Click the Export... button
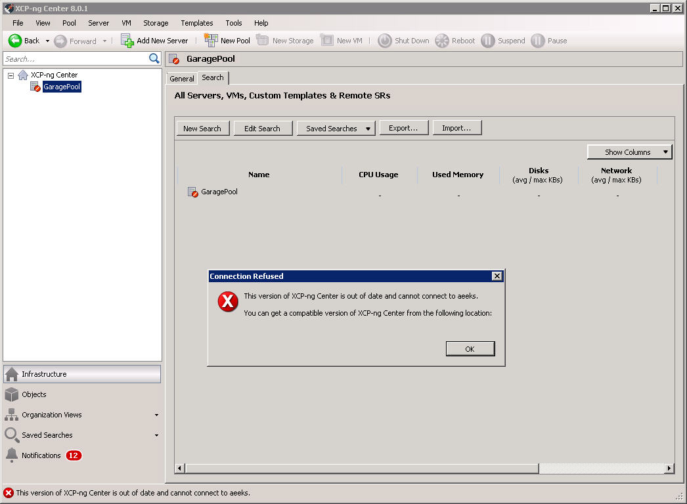687x504 pixels. tap(403, 128)
